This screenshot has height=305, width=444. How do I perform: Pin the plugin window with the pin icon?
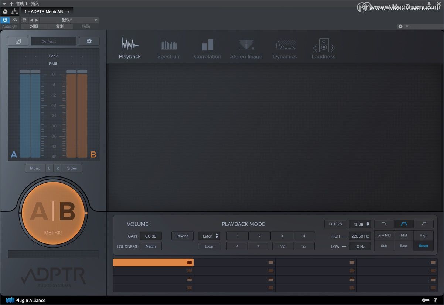tap(429, 4)
